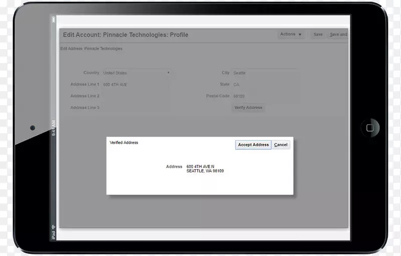Click the Verified Address dialog title
Screen dimensions: 401x256
coord(124,143)
